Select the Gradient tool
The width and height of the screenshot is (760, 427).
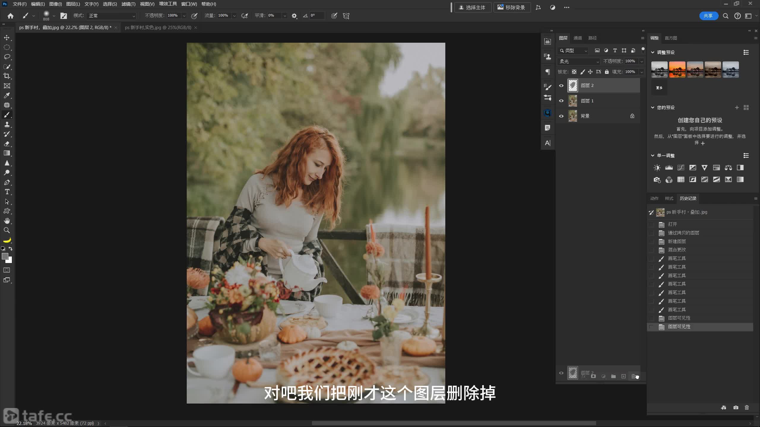(x=7, y=153)
